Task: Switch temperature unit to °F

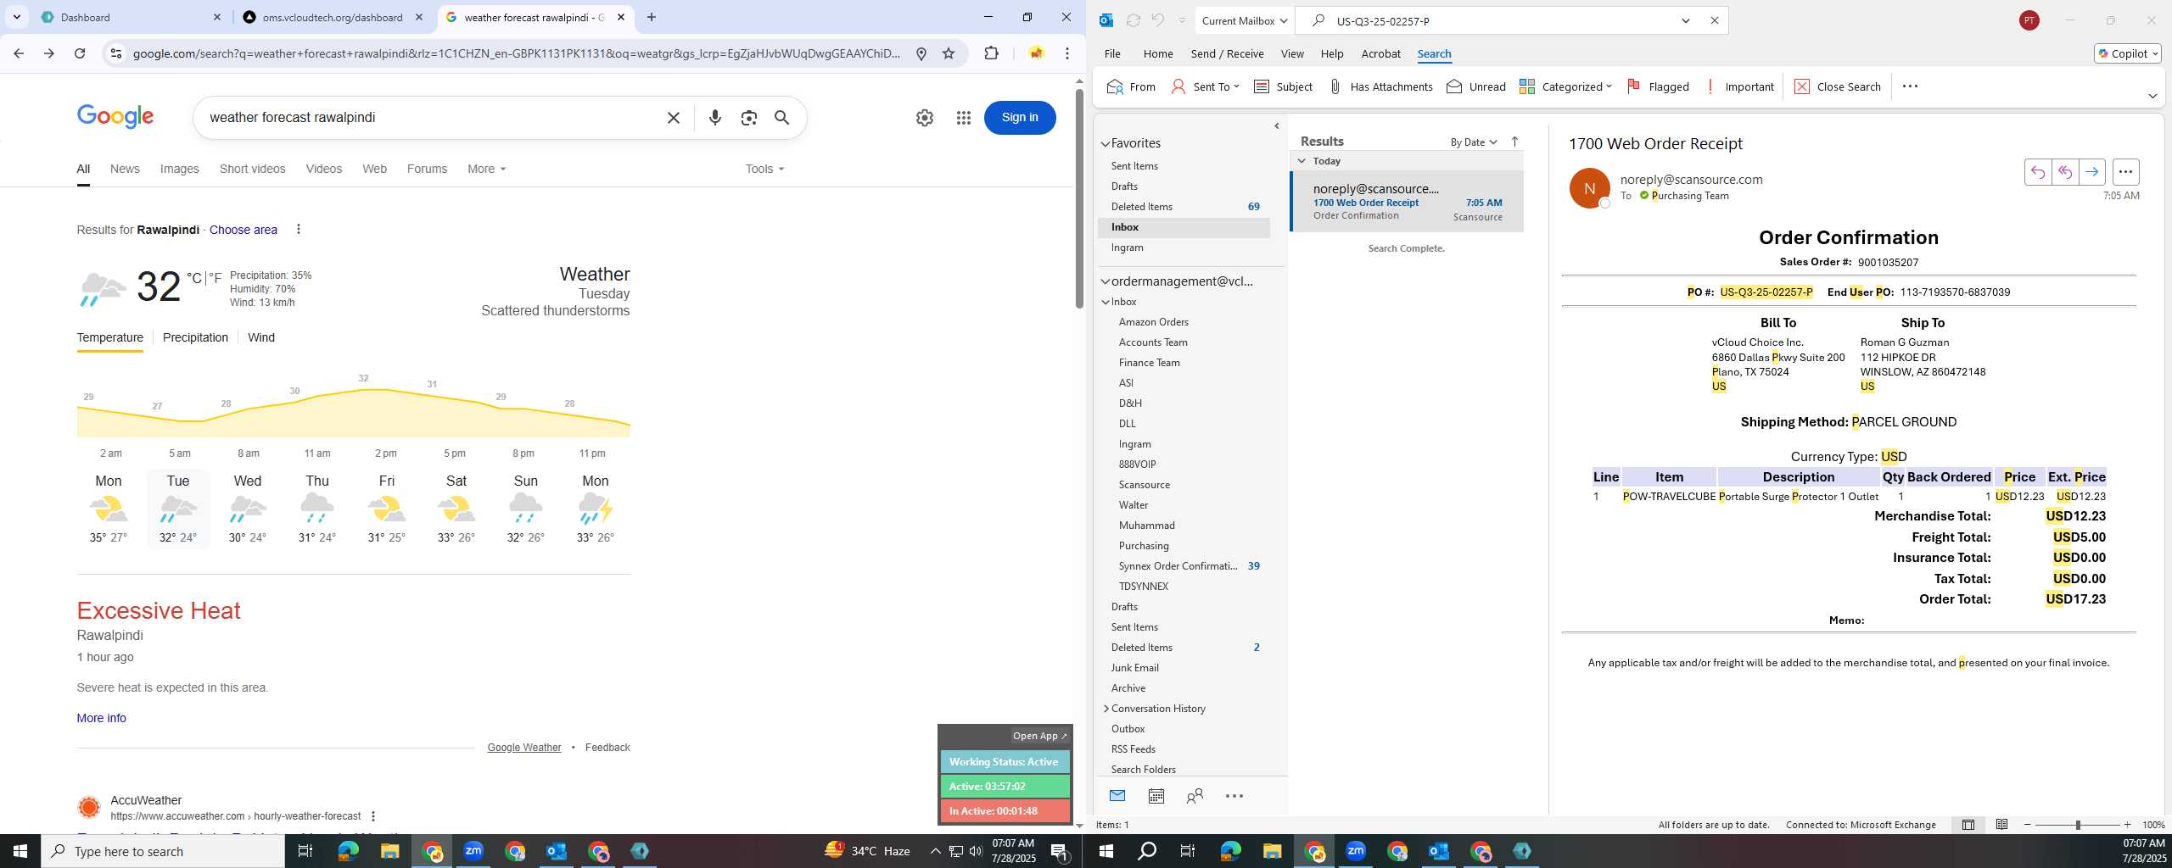Action: pos(215,278)
